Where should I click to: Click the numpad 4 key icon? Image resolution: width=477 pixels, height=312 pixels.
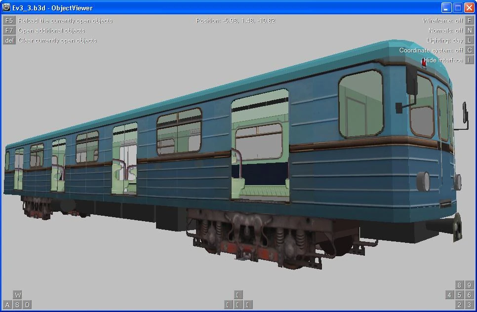point(450,295)
